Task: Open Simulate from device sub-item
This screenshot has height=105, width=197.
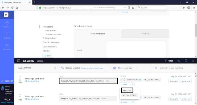Action: pos(53,34)
